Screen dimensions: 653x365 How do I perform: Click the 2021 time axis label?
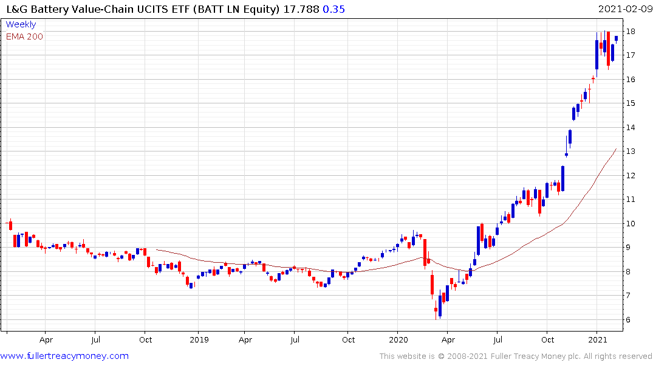click(x=598, y=339)
